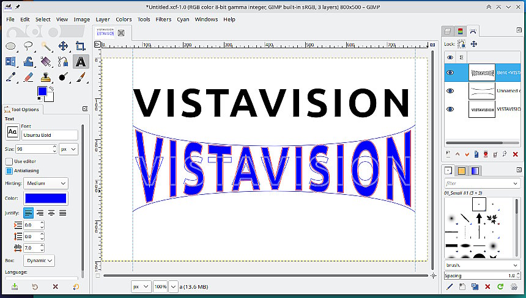Enable the Use editor checkbox

point(9,161)
